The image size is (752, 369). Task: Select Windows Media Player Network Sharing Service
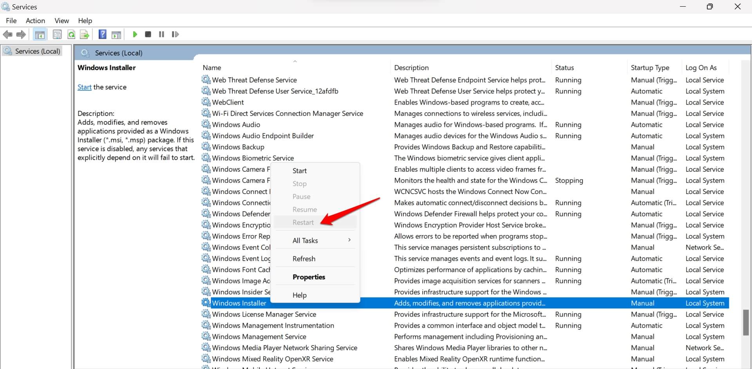284,347
